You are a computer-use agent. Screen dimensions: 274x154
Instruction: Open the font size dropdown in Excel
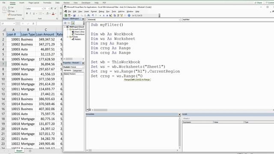(x=49, y=9)
